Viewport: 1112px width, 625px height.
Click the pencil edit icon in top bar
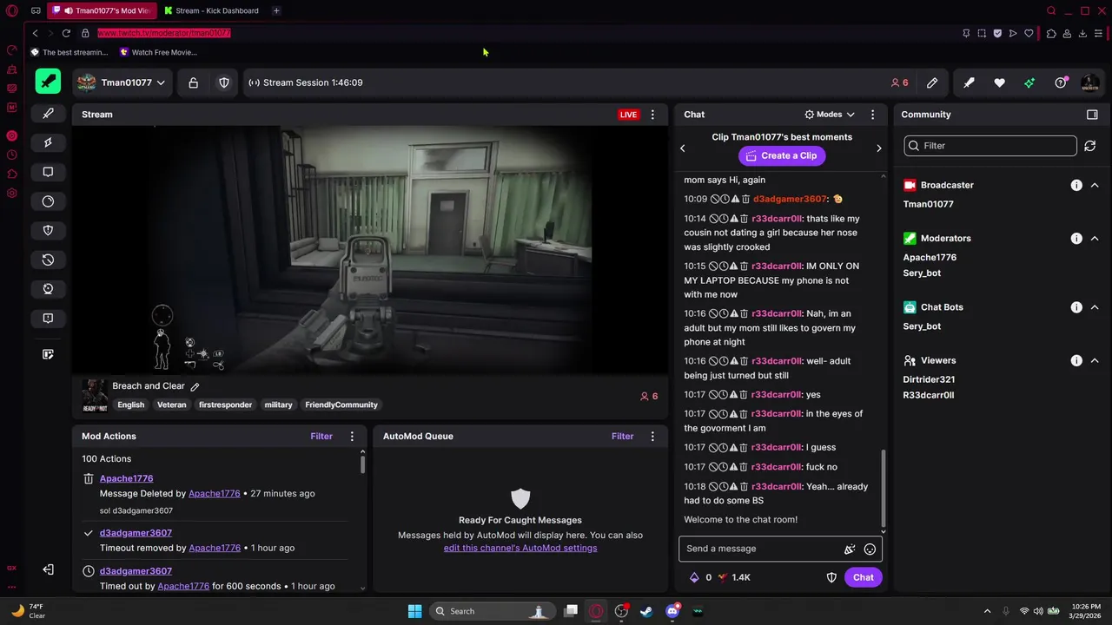click(x=932, y=82)
